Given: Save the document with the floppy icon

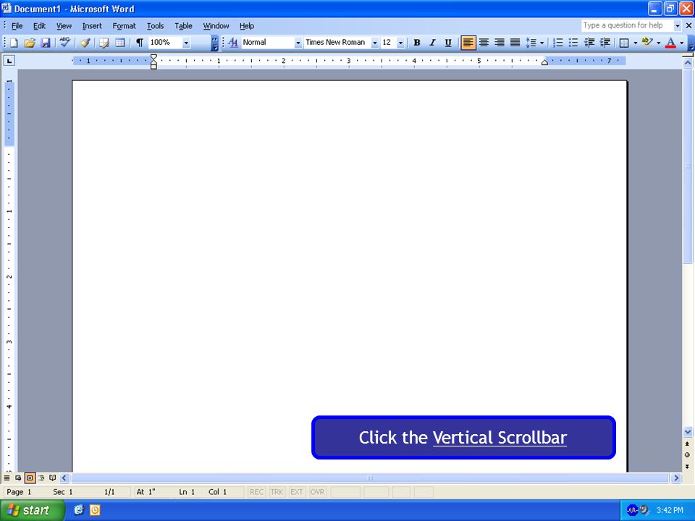Looking at the screenshot, I should pyautogui.click(x=45, y=43).
